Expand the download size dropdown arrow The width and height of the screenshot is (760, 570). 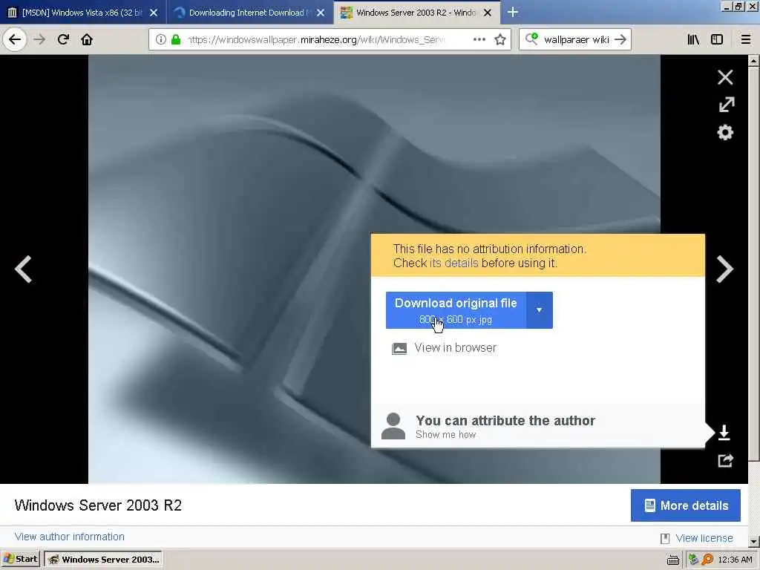539,310
